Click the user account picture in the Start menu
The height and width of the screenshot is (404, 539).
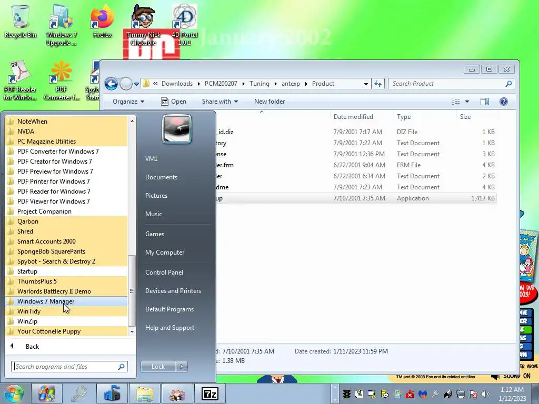tap(177, 129)
